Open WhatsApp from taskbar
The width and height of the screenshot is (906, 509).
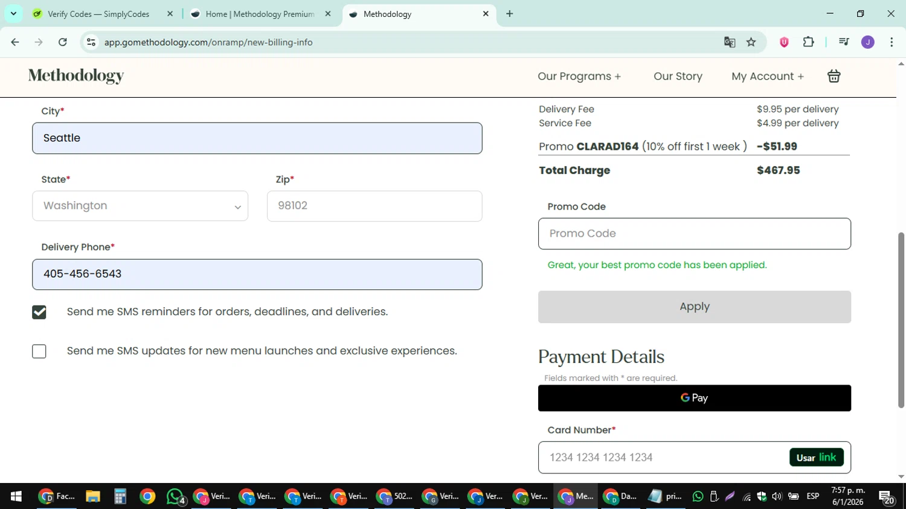pos(175,496)
